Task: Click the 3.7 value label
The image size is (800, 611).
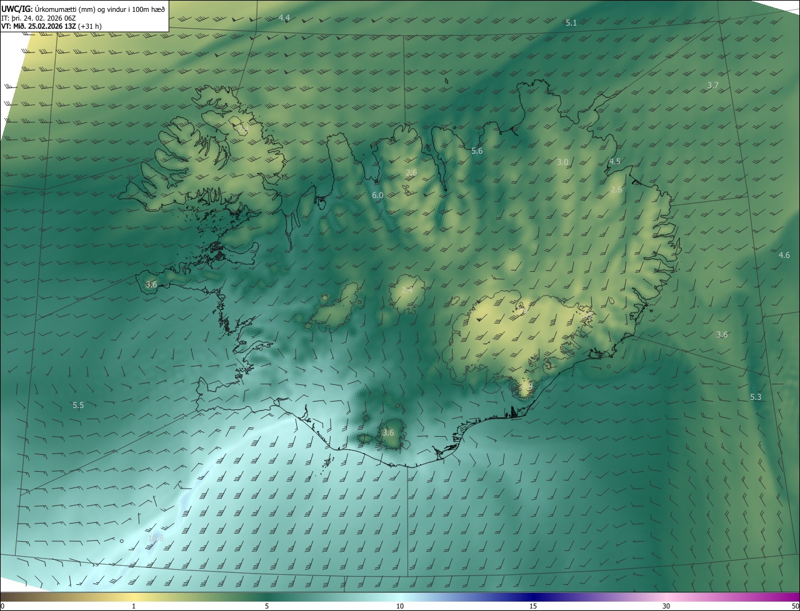Action: (713, 85)
